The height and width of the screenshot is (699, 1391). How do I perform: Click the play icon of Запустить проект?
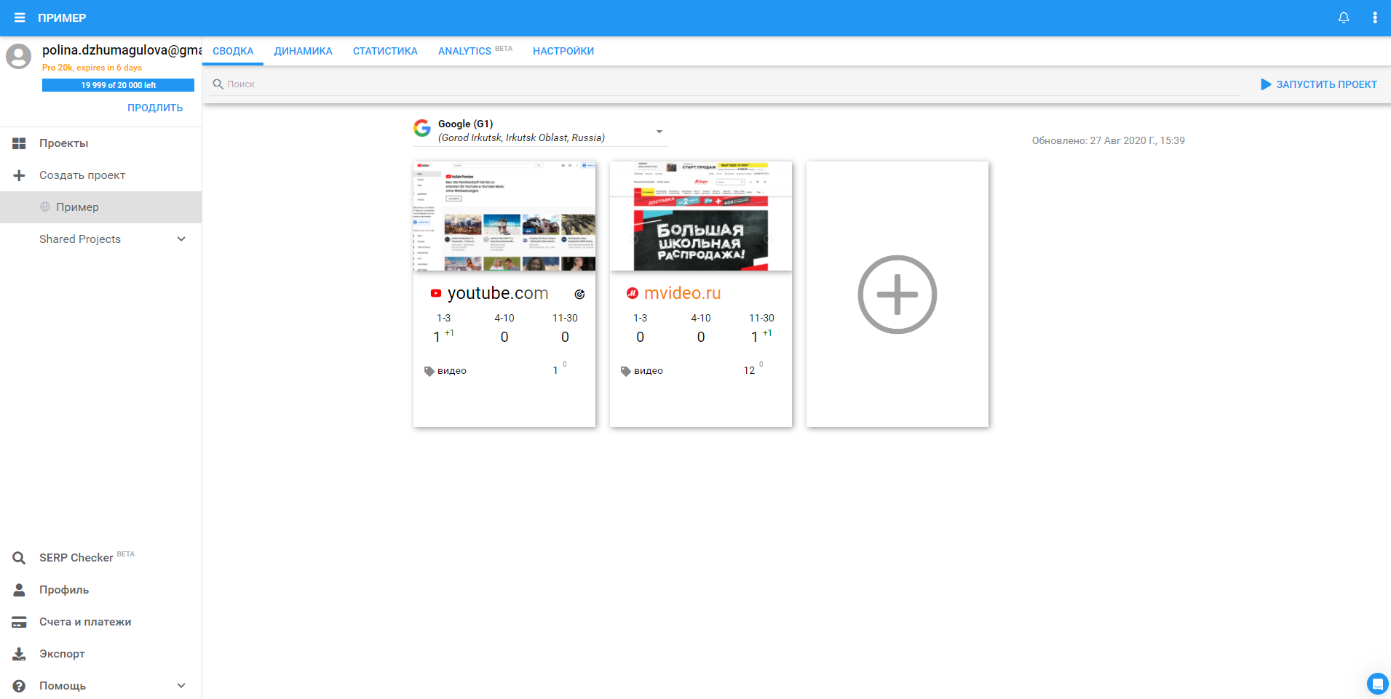(1266, 84)
